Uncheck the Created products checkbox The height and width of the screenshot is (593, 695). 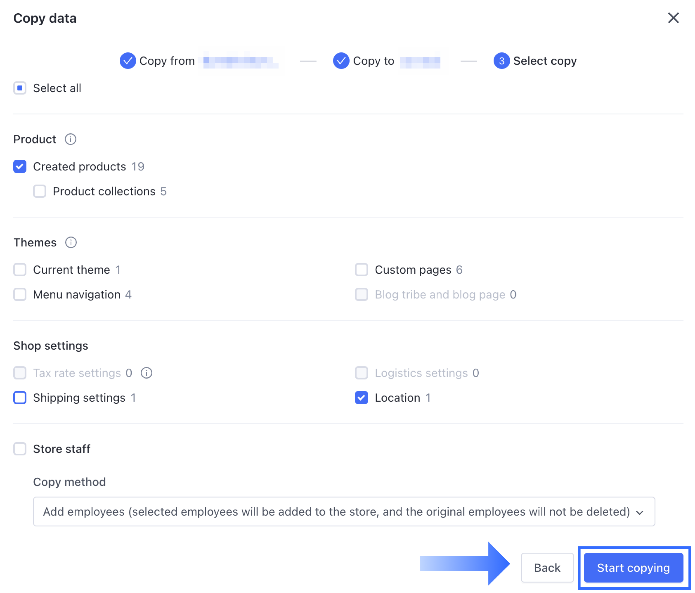[x=20, y=167]
